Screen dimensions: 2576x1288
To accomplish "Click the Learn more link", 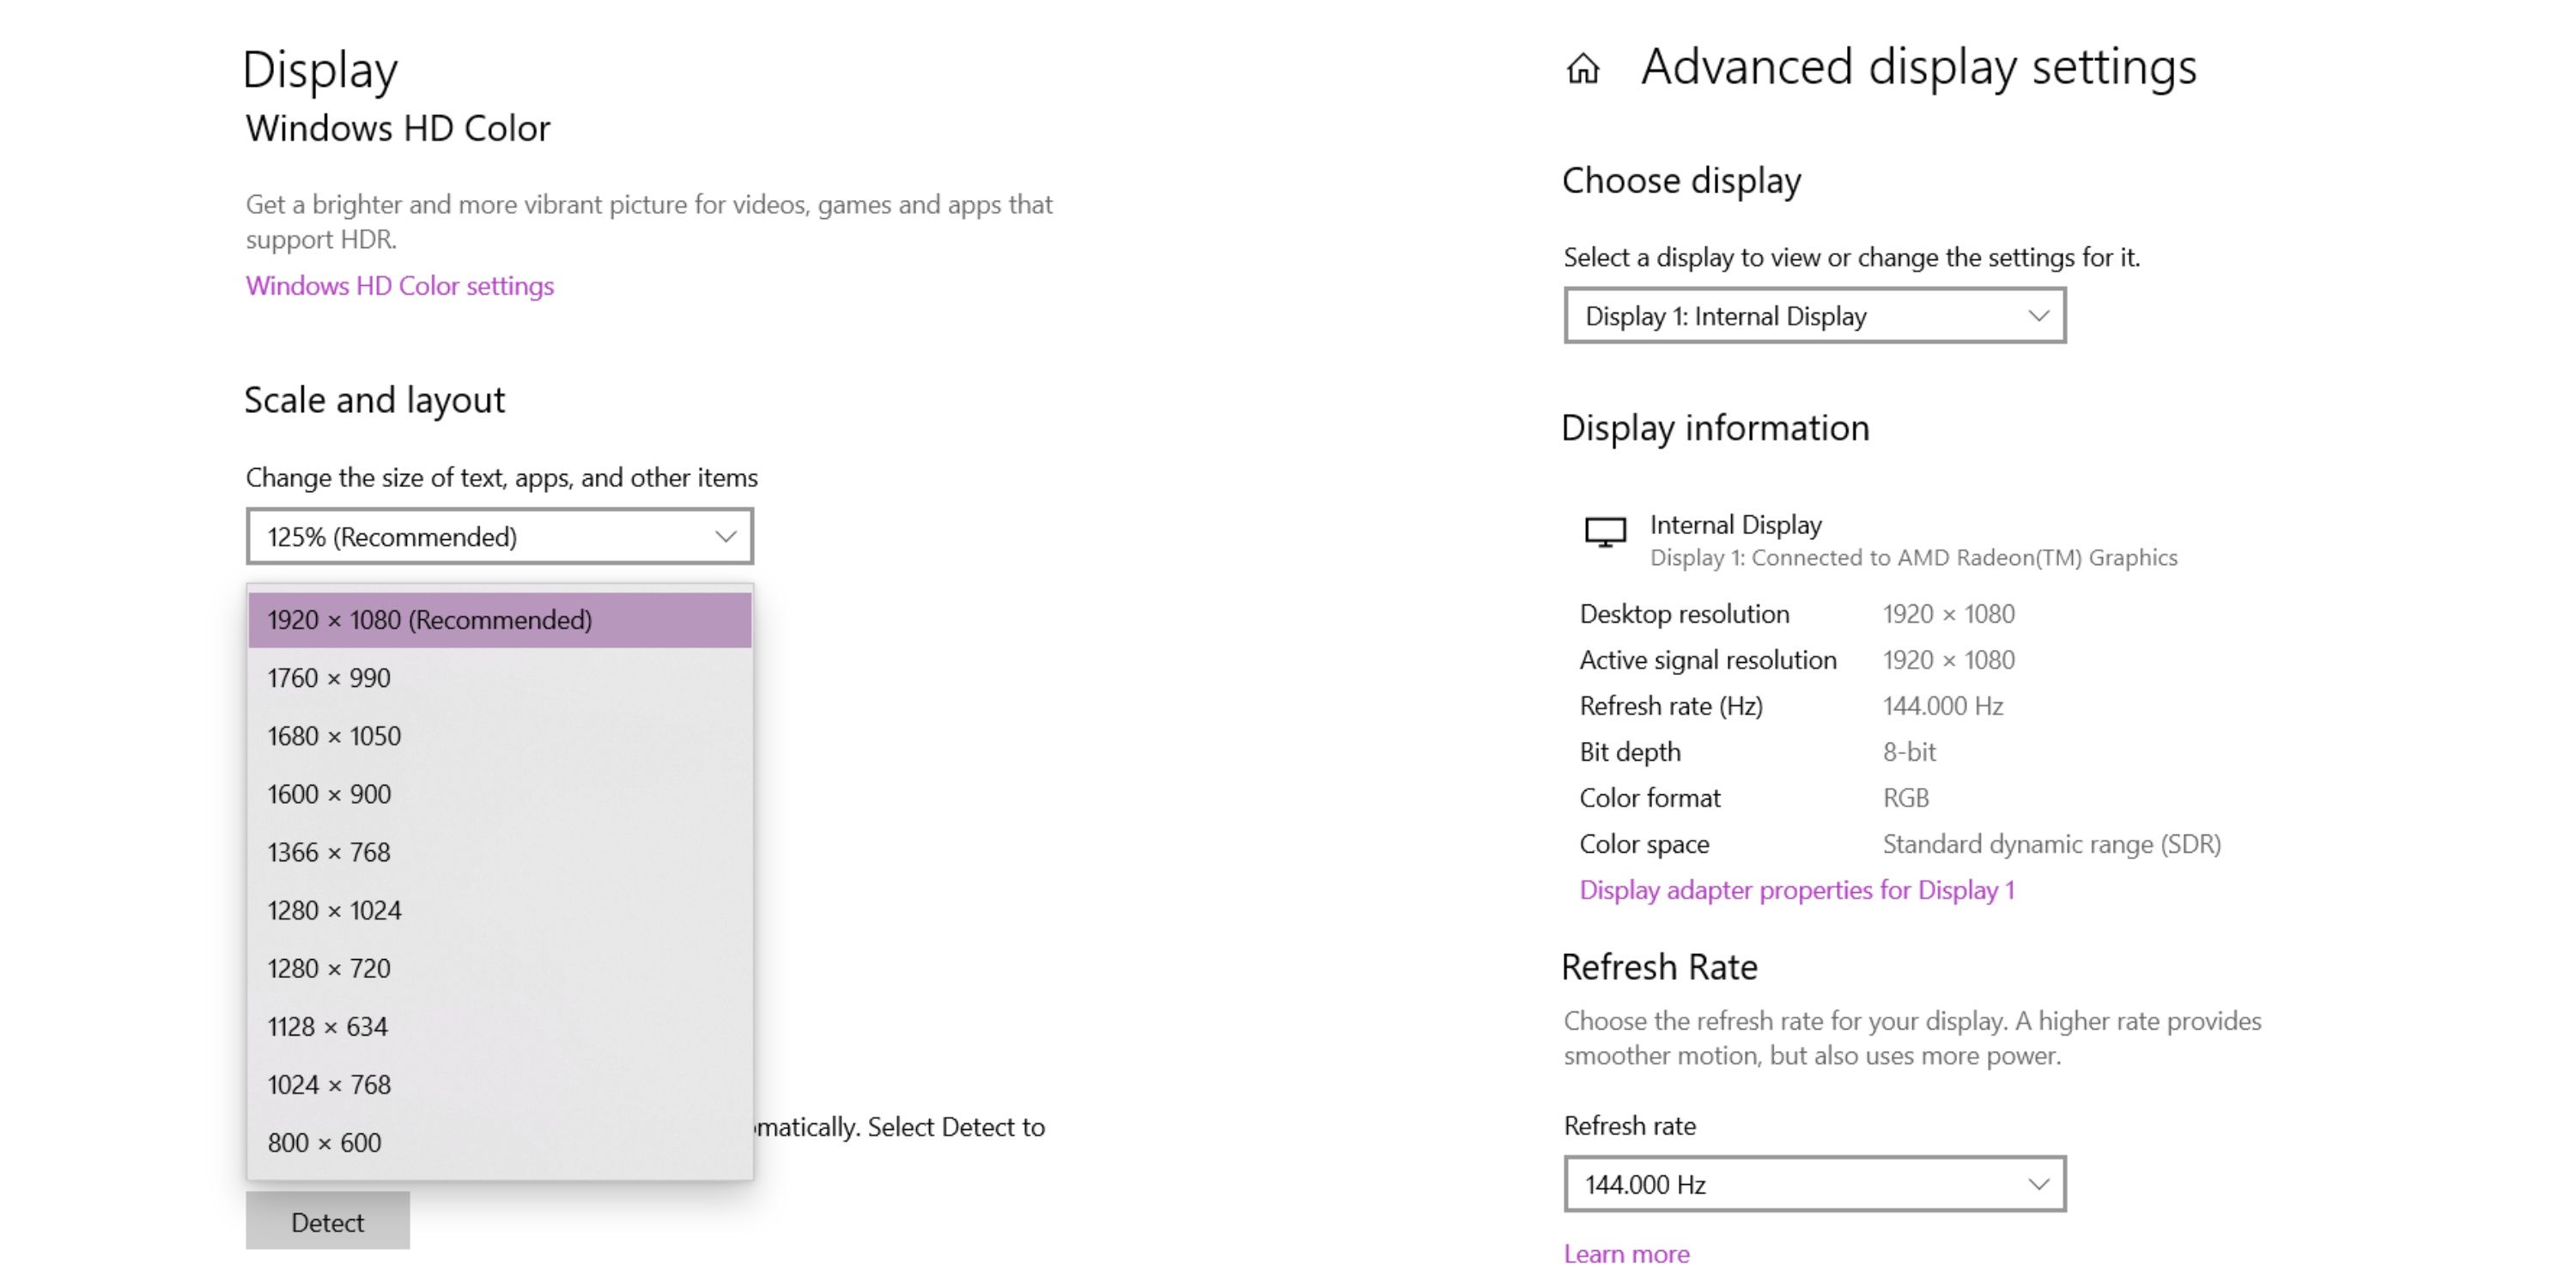I will point(1626,1254).
